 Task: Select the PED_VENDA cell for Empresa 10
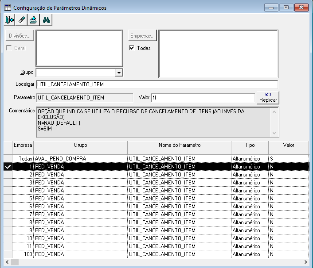(80, 238)
